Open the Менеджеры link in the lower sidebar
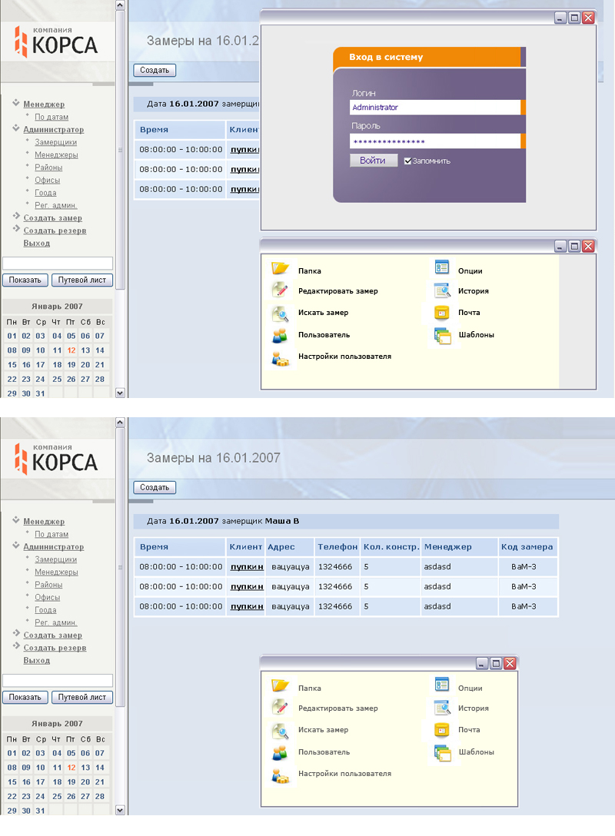The image size is (615, 836). [57, 572]
